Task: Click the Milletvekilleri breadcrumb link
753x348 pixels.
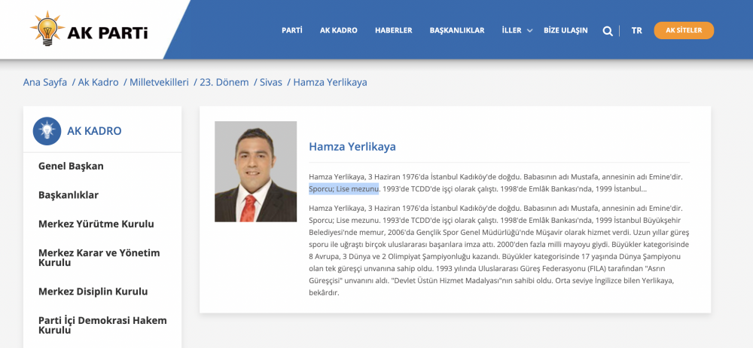Action: point(159,82)
